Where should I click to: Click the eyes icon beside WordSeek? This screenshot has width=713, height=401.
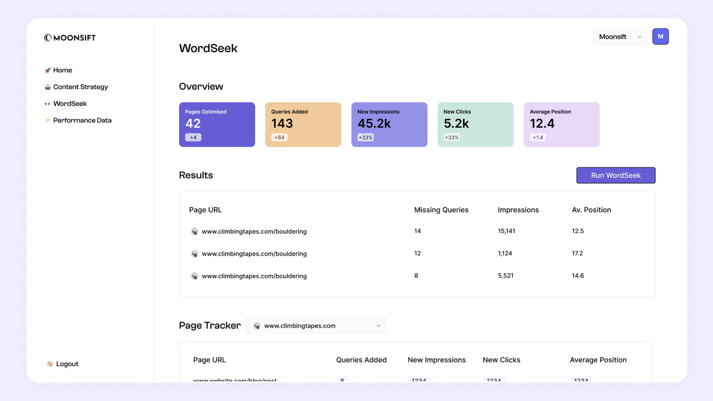coord(48,103)
